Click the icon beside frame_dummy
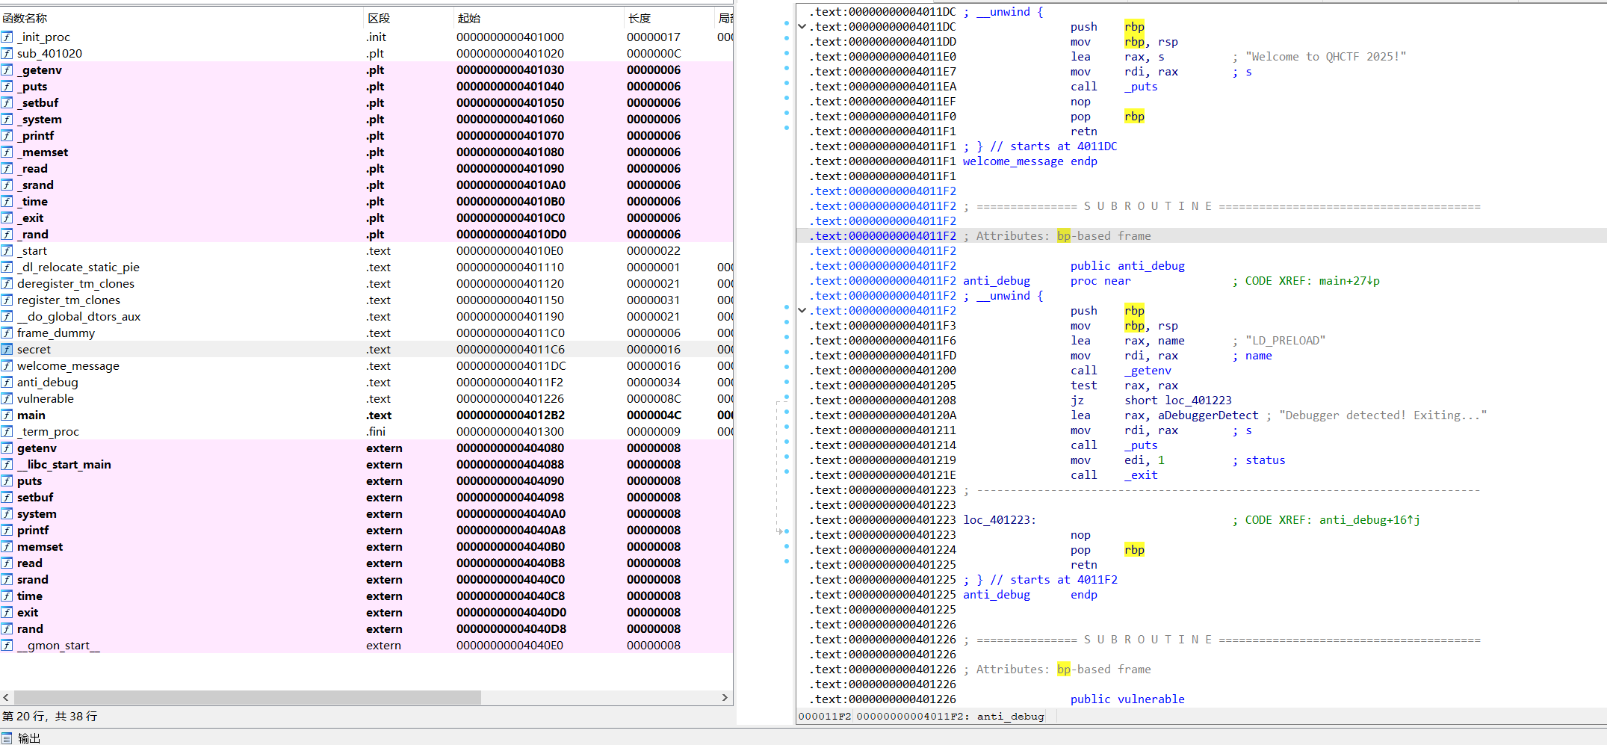 7,333
